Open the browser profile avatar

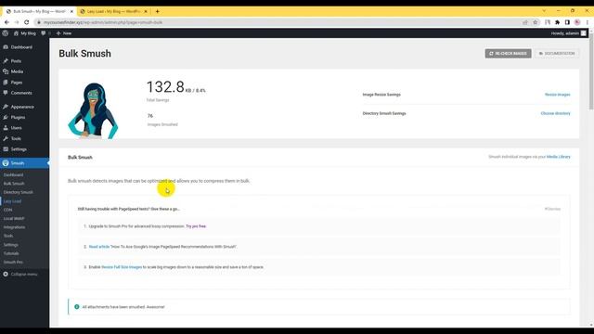pyautogui.click(x=577, y=22)
